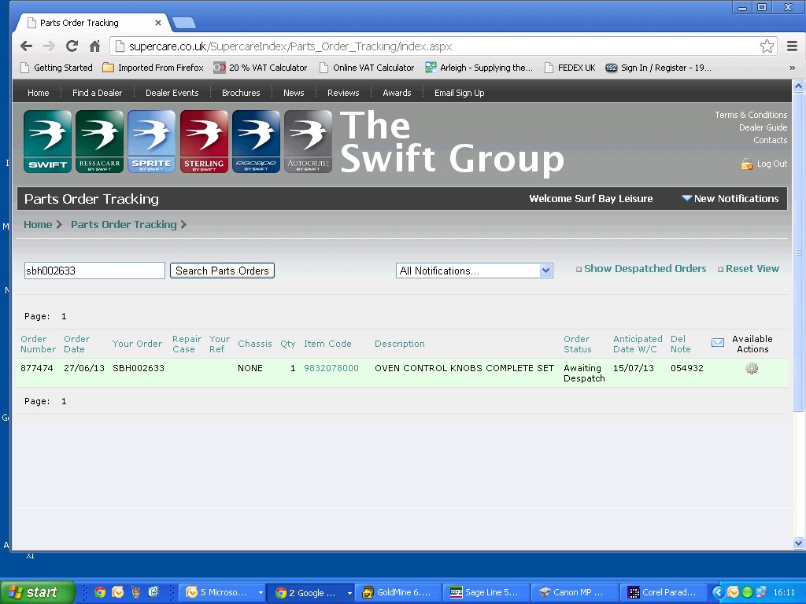Click the Home breadcrumb link
Image resolution: width=806 pixels, height=604 pixels.
[x=38, y=224]
